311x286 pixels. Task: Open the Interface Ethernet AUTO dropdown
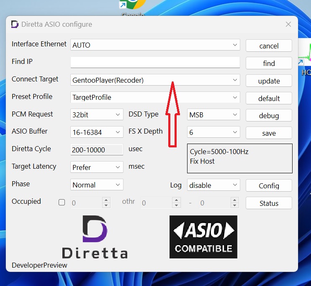[155, 45]
